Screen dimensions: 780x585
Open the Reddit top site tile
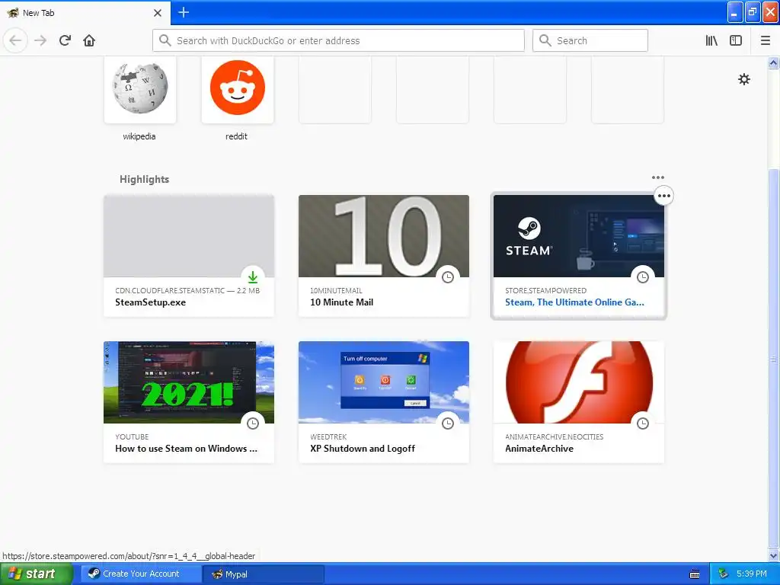point(238,90)
